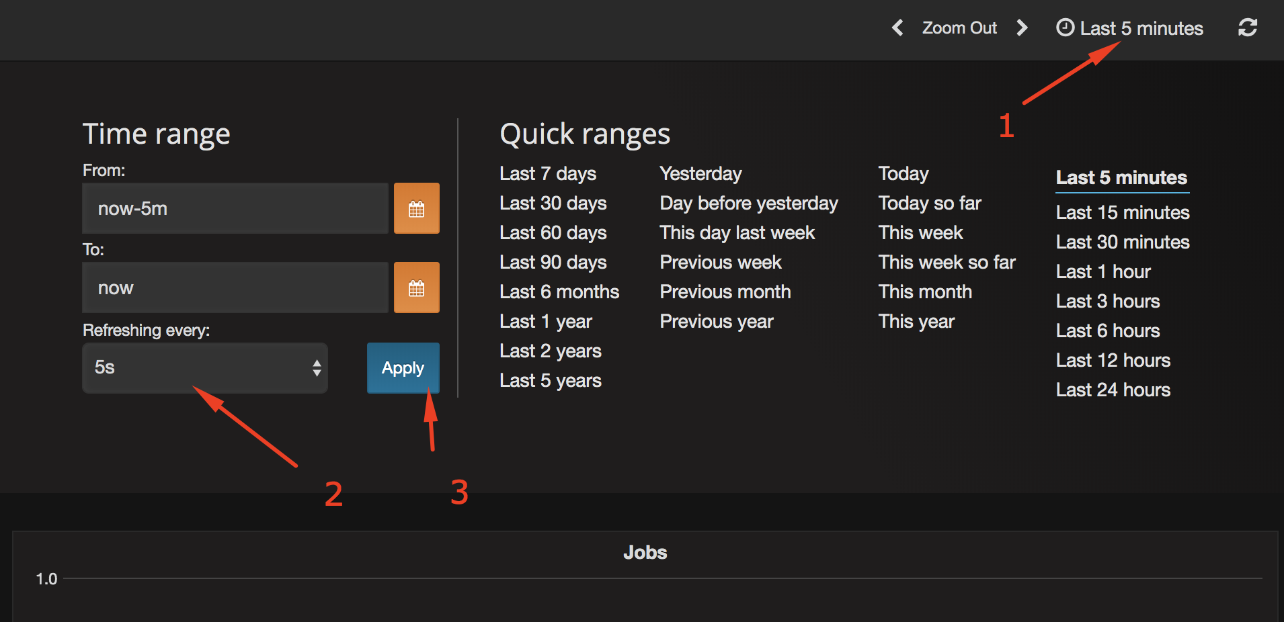Pick Previous month quick range
Screen dimensions: 1284x622
pyautogui.click(x=725, y=292)
